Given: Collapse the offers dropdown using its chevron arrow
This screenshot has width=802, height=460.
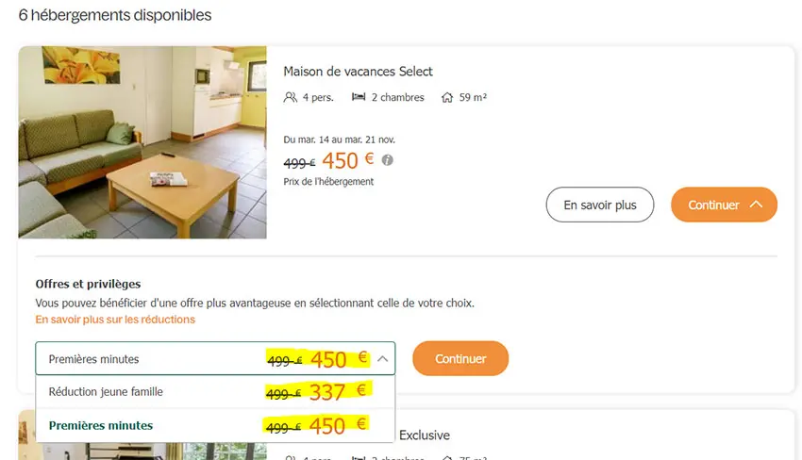Looking at the screenshot, I should (x=382, y=359).
